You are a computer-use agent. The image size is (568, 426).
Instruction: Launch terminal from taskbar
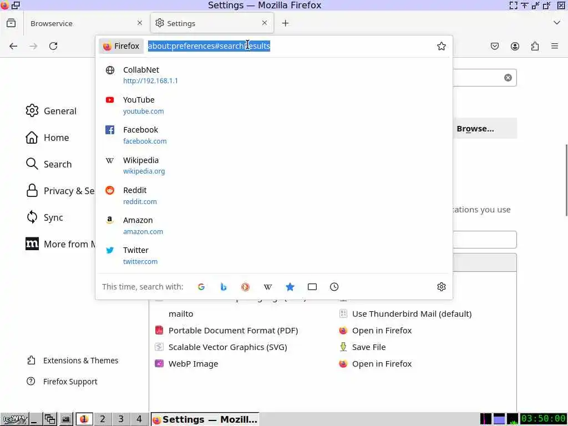click(x=65, y=419)
